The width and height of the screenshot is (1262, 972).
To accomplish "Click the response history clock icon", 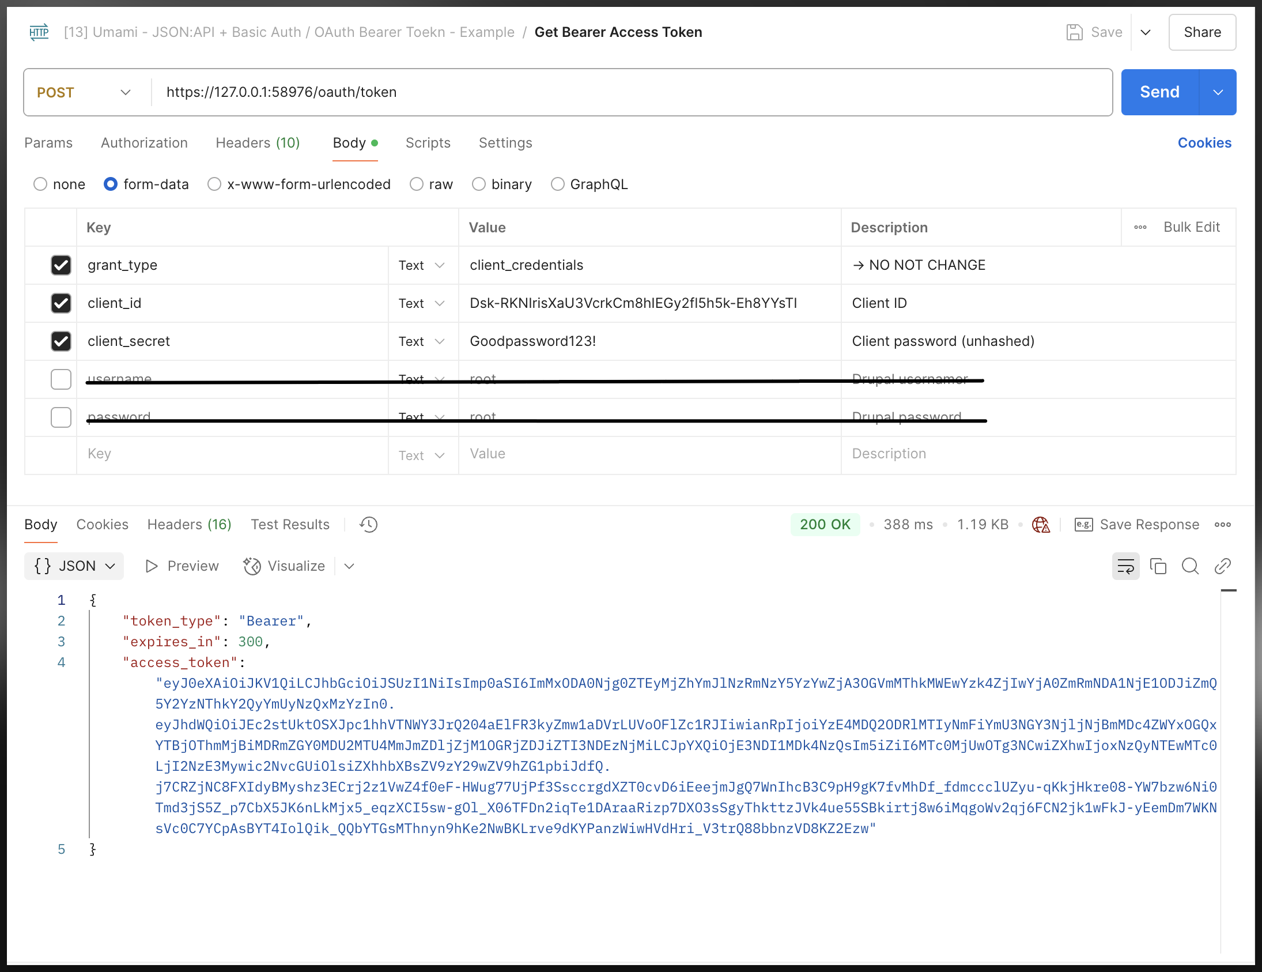I will (368, 525).
